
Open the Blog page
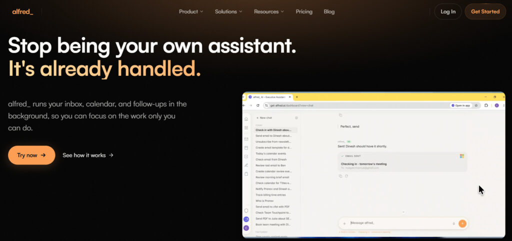click(x=329, y=11)
